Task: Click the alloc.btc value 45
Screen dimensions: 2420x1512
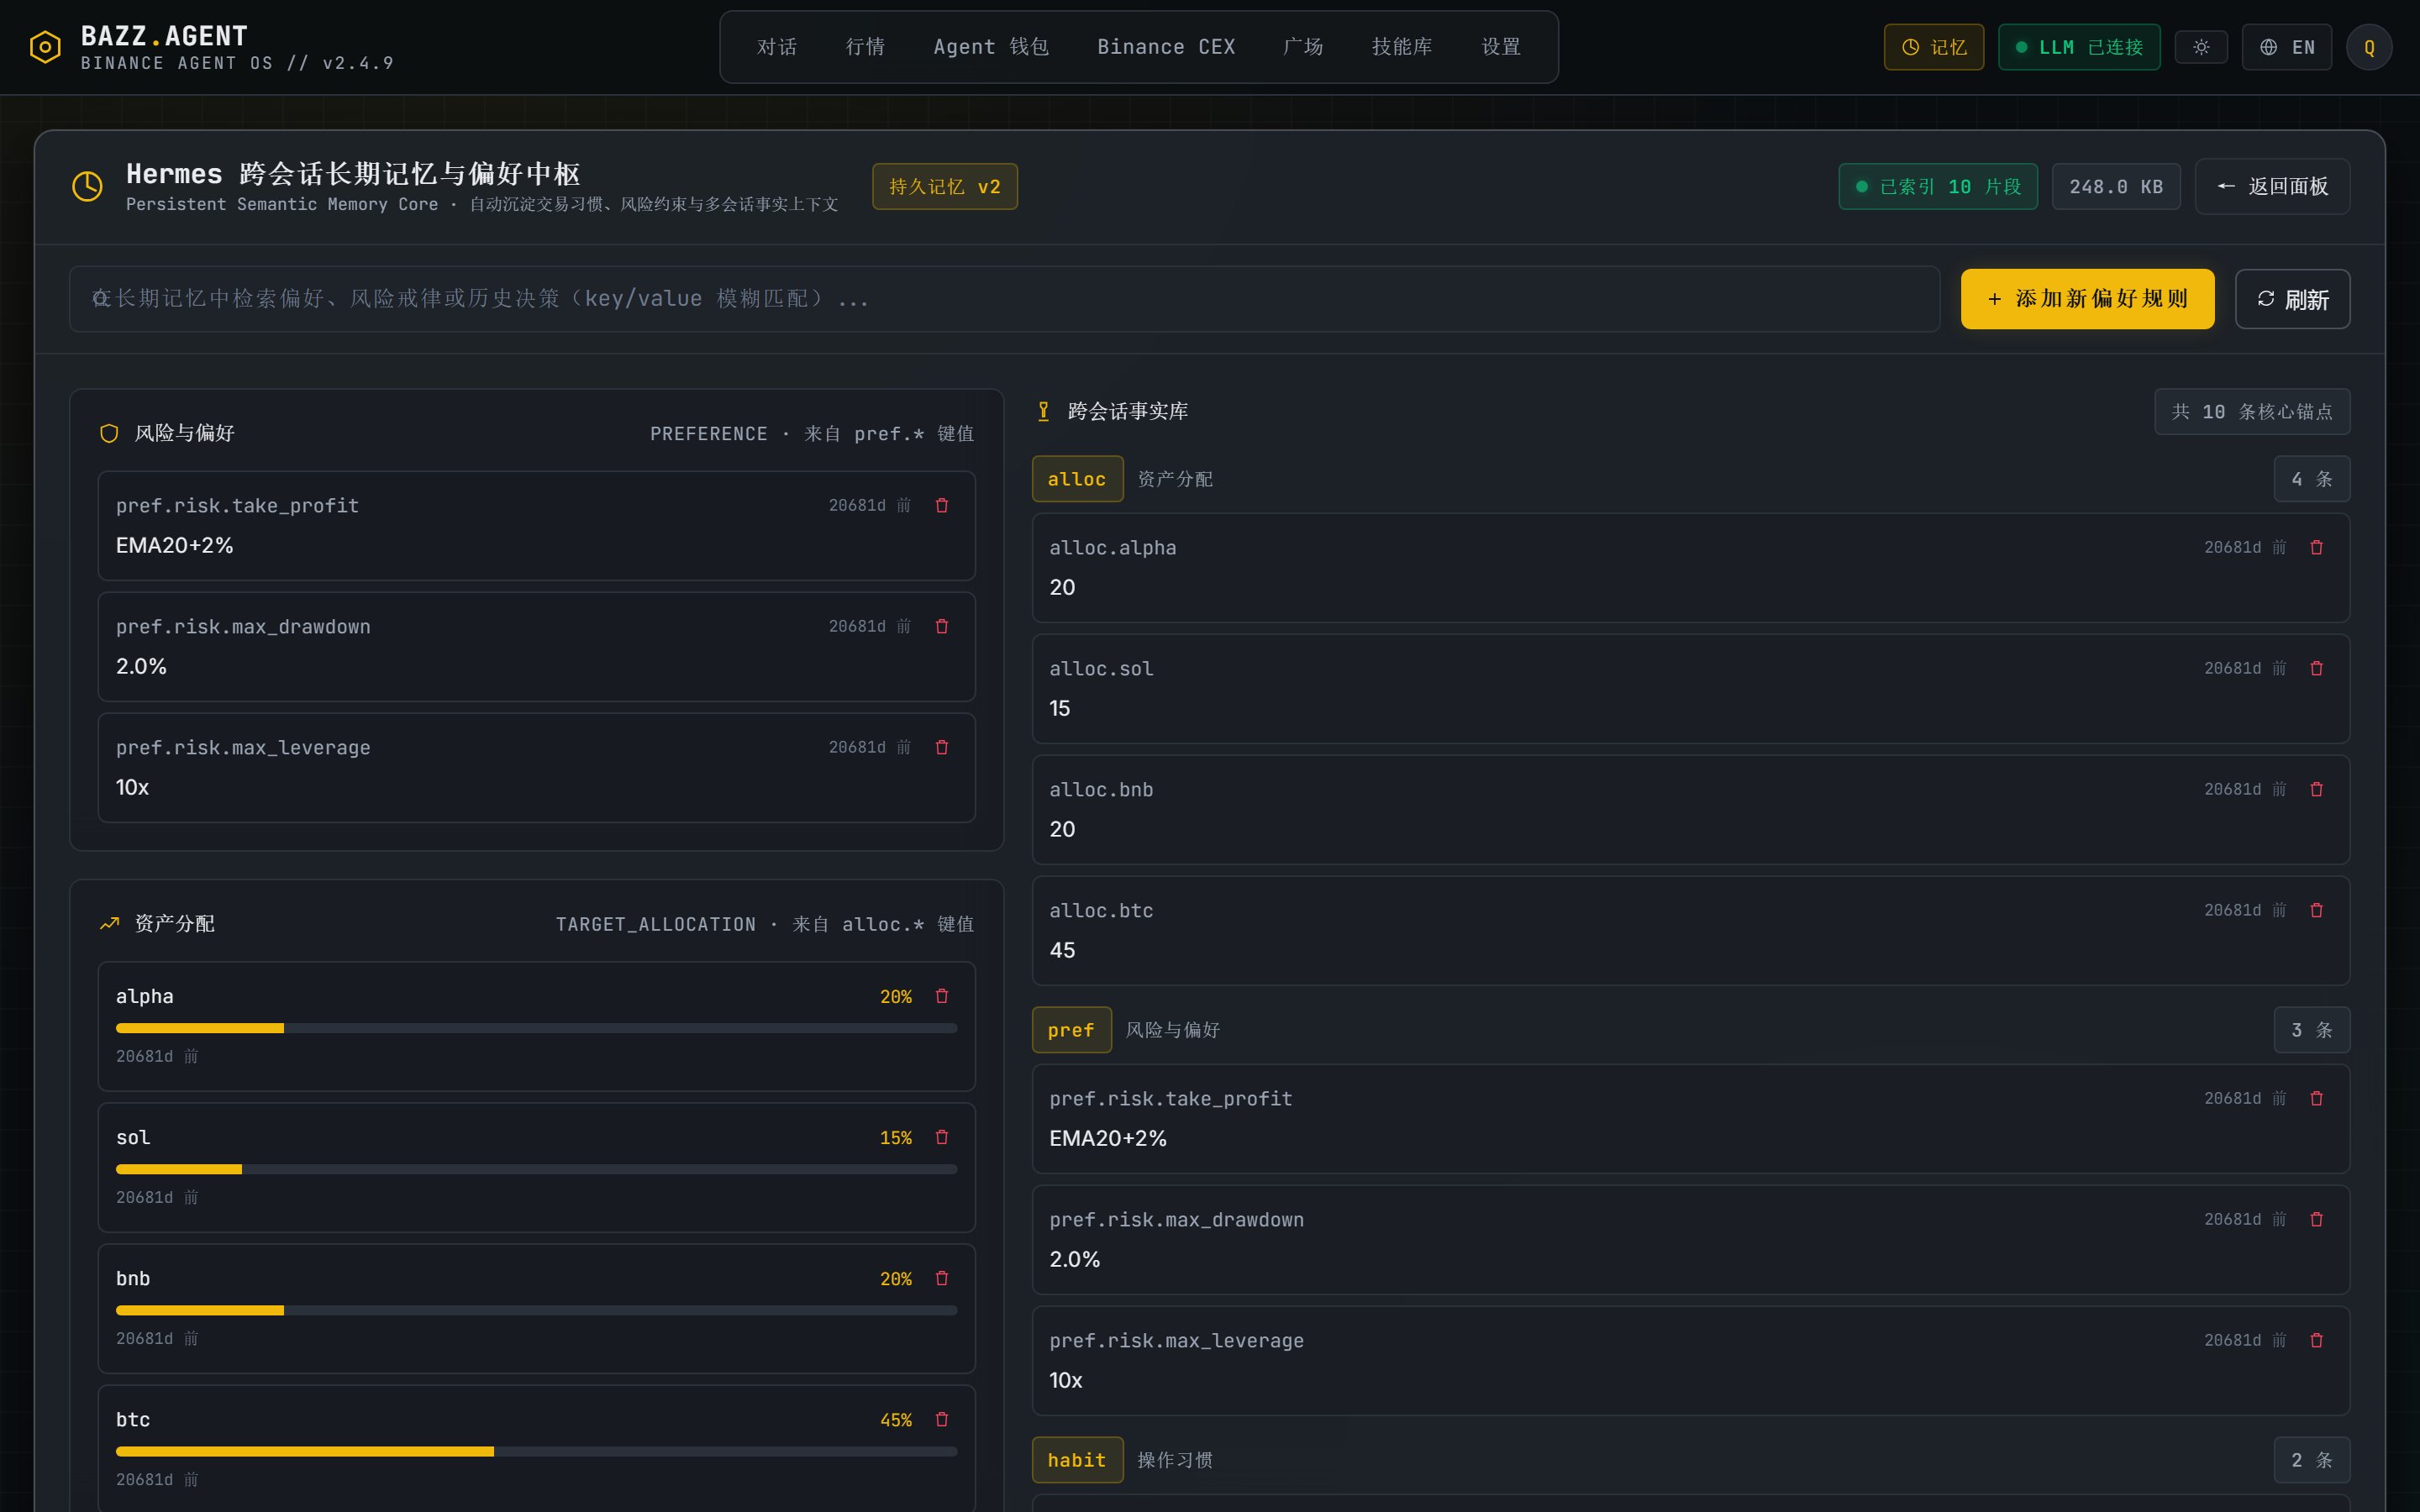Action: (x=1062, y=950)
